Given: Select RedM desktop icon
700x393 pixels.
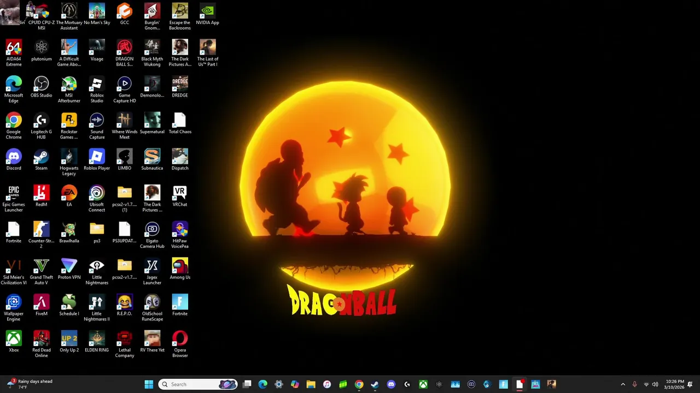Looking at the screenshot, I should tap(42, 196).
